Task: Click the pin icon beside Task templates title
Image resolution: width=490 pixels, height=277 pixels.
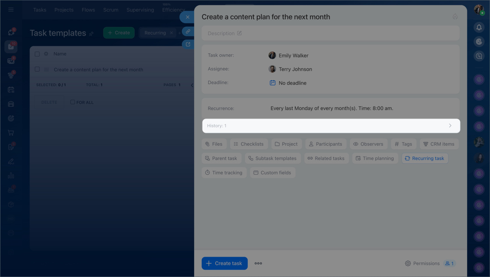Action: (91, 34)
